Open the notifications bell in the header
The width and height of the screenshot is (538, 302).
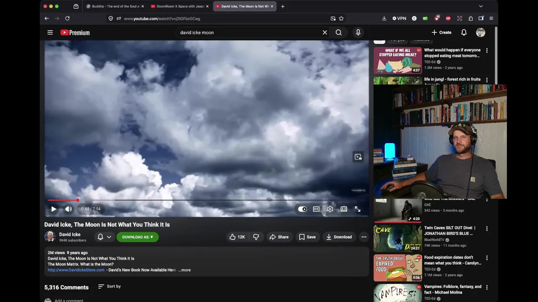(x=464, y=32)
